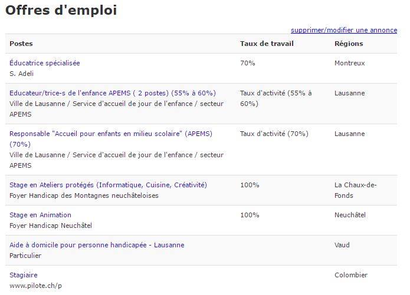The width and height of the screenshot is (410, 295).
Task: Click Foyer Handicap des Montagnes neuchâteloises text
Action: 84,195
